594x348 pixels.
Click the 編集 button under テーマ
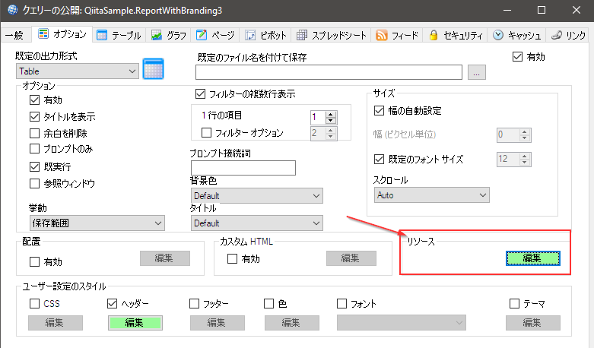[x=533, y=323]
